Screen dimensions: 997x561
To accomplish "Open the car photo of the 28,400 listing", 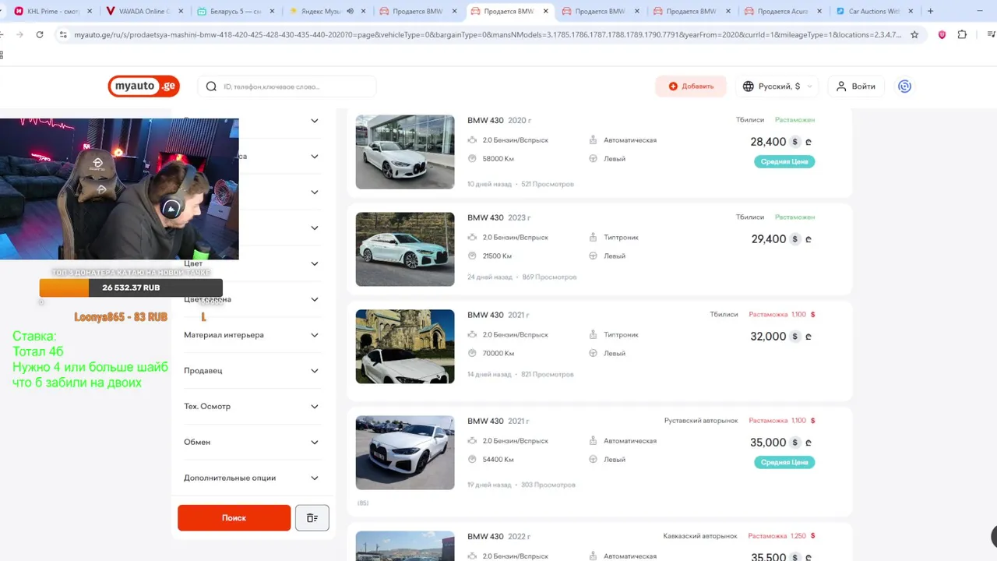I will (x=405, y=152).
